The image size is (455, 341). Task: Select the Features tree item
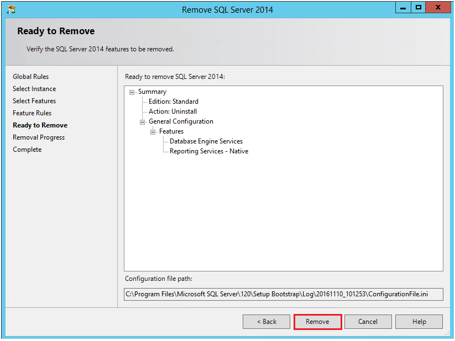(x=171, y=131)
